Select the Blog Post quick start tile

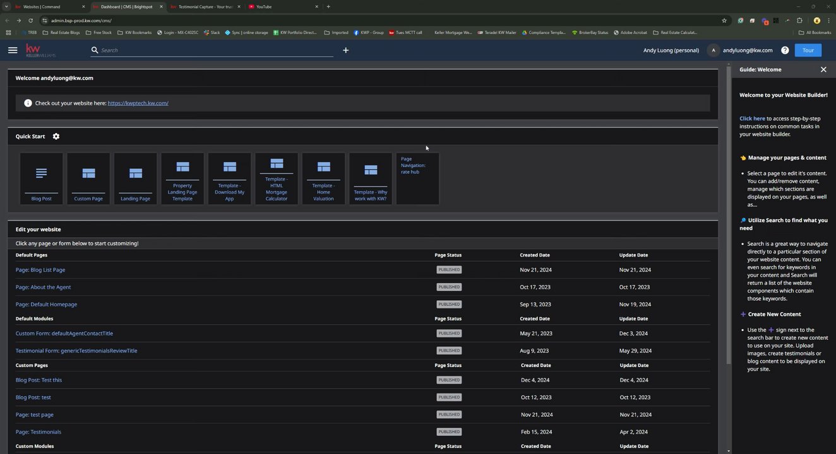[42, 178]
